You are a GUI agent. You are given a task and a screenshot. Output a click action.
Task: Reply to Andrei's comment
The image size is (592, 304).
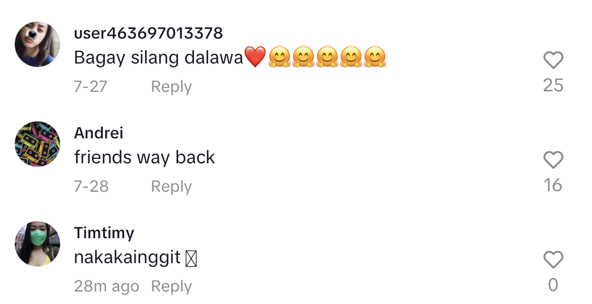coord(171,187)
